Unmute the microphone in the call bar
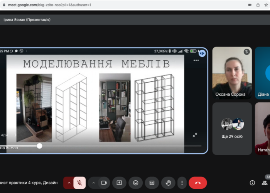Image resolution: width=270 pixels, height=193 pixels. (x=79, y=183)
